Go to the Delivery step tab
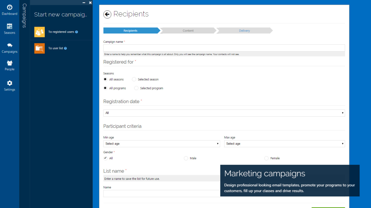 (x=244, y=31)
